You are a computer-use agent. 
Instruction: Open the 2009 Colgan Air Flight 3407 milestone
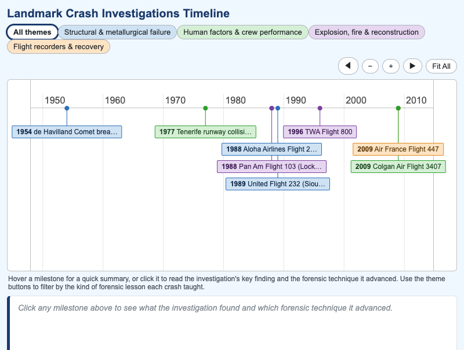[398, 167]
